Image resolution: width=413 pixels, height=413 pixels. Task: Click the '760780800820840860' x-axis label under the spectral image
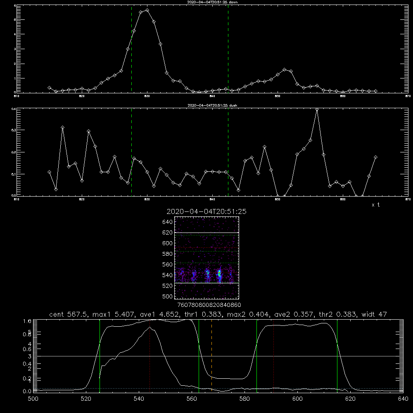point(209,305)
